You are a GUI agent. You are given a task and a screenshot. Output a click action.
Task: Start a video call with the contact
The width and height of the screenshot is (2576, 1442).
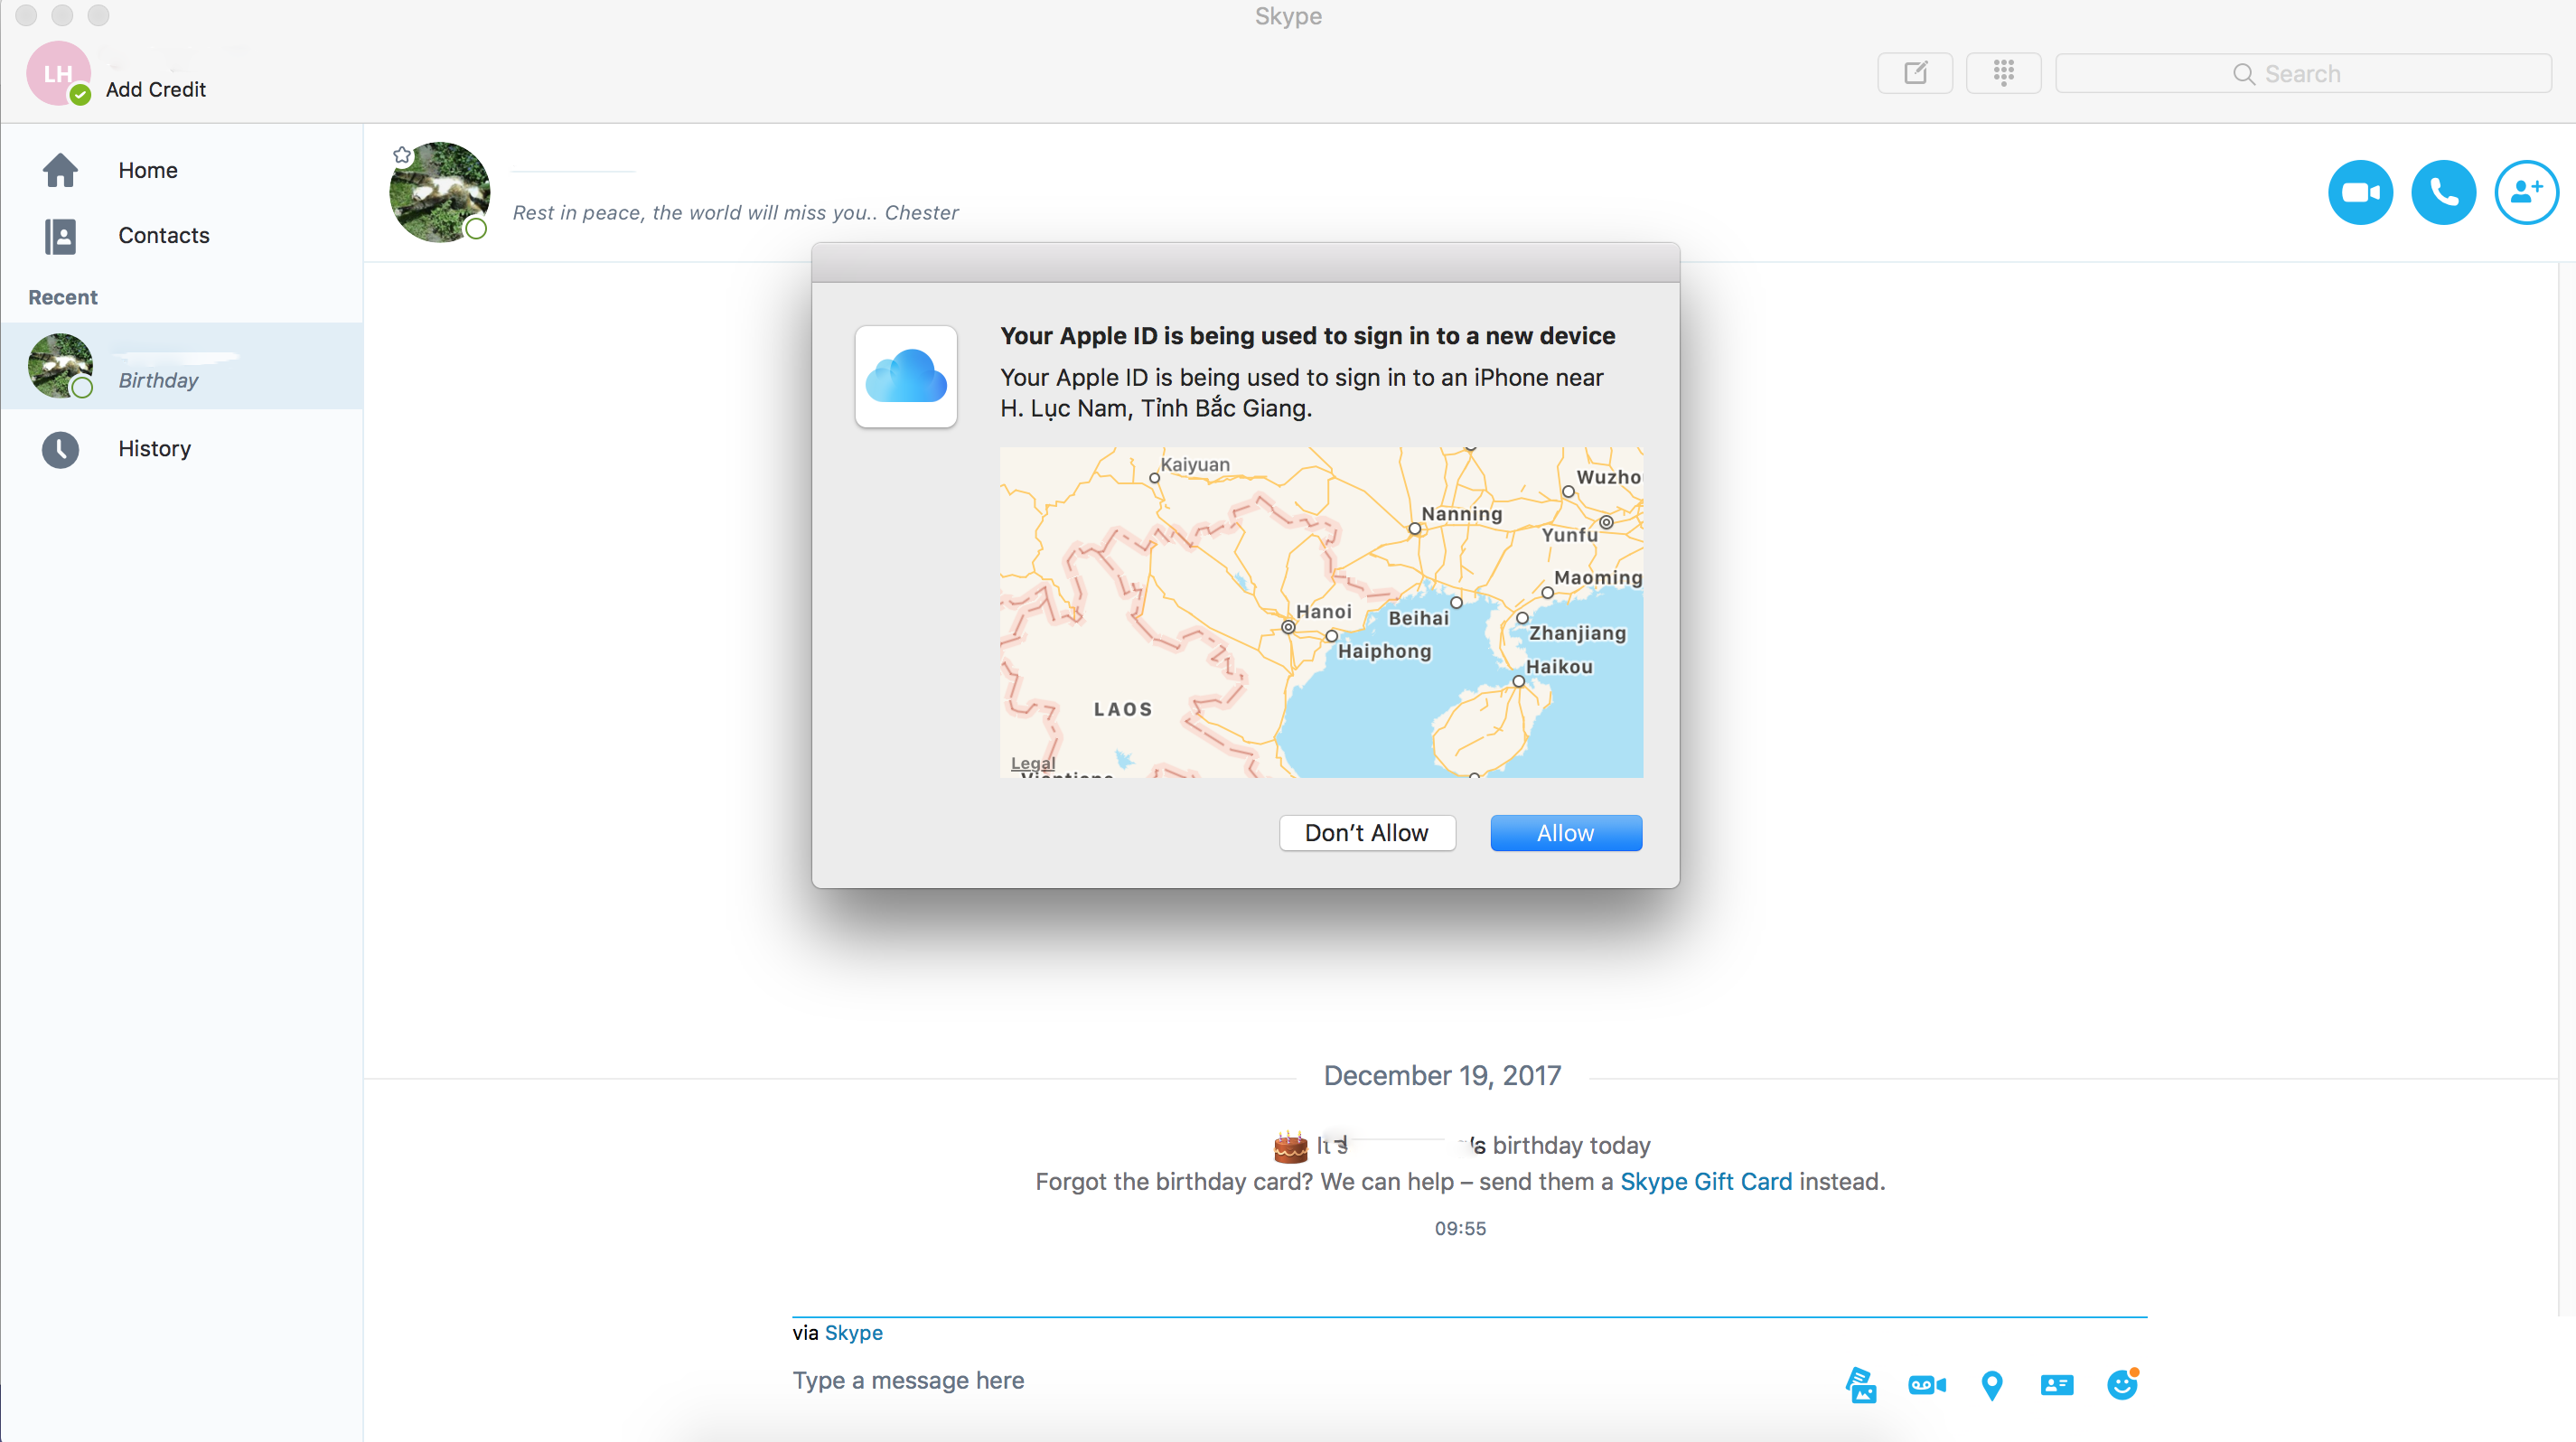2360,192
